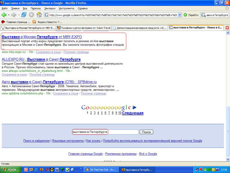Click Сохранено в кэше link for allexpo.ru
This screenshot has height=173, width=230.
pyautogui.click(x=14, y=74)
